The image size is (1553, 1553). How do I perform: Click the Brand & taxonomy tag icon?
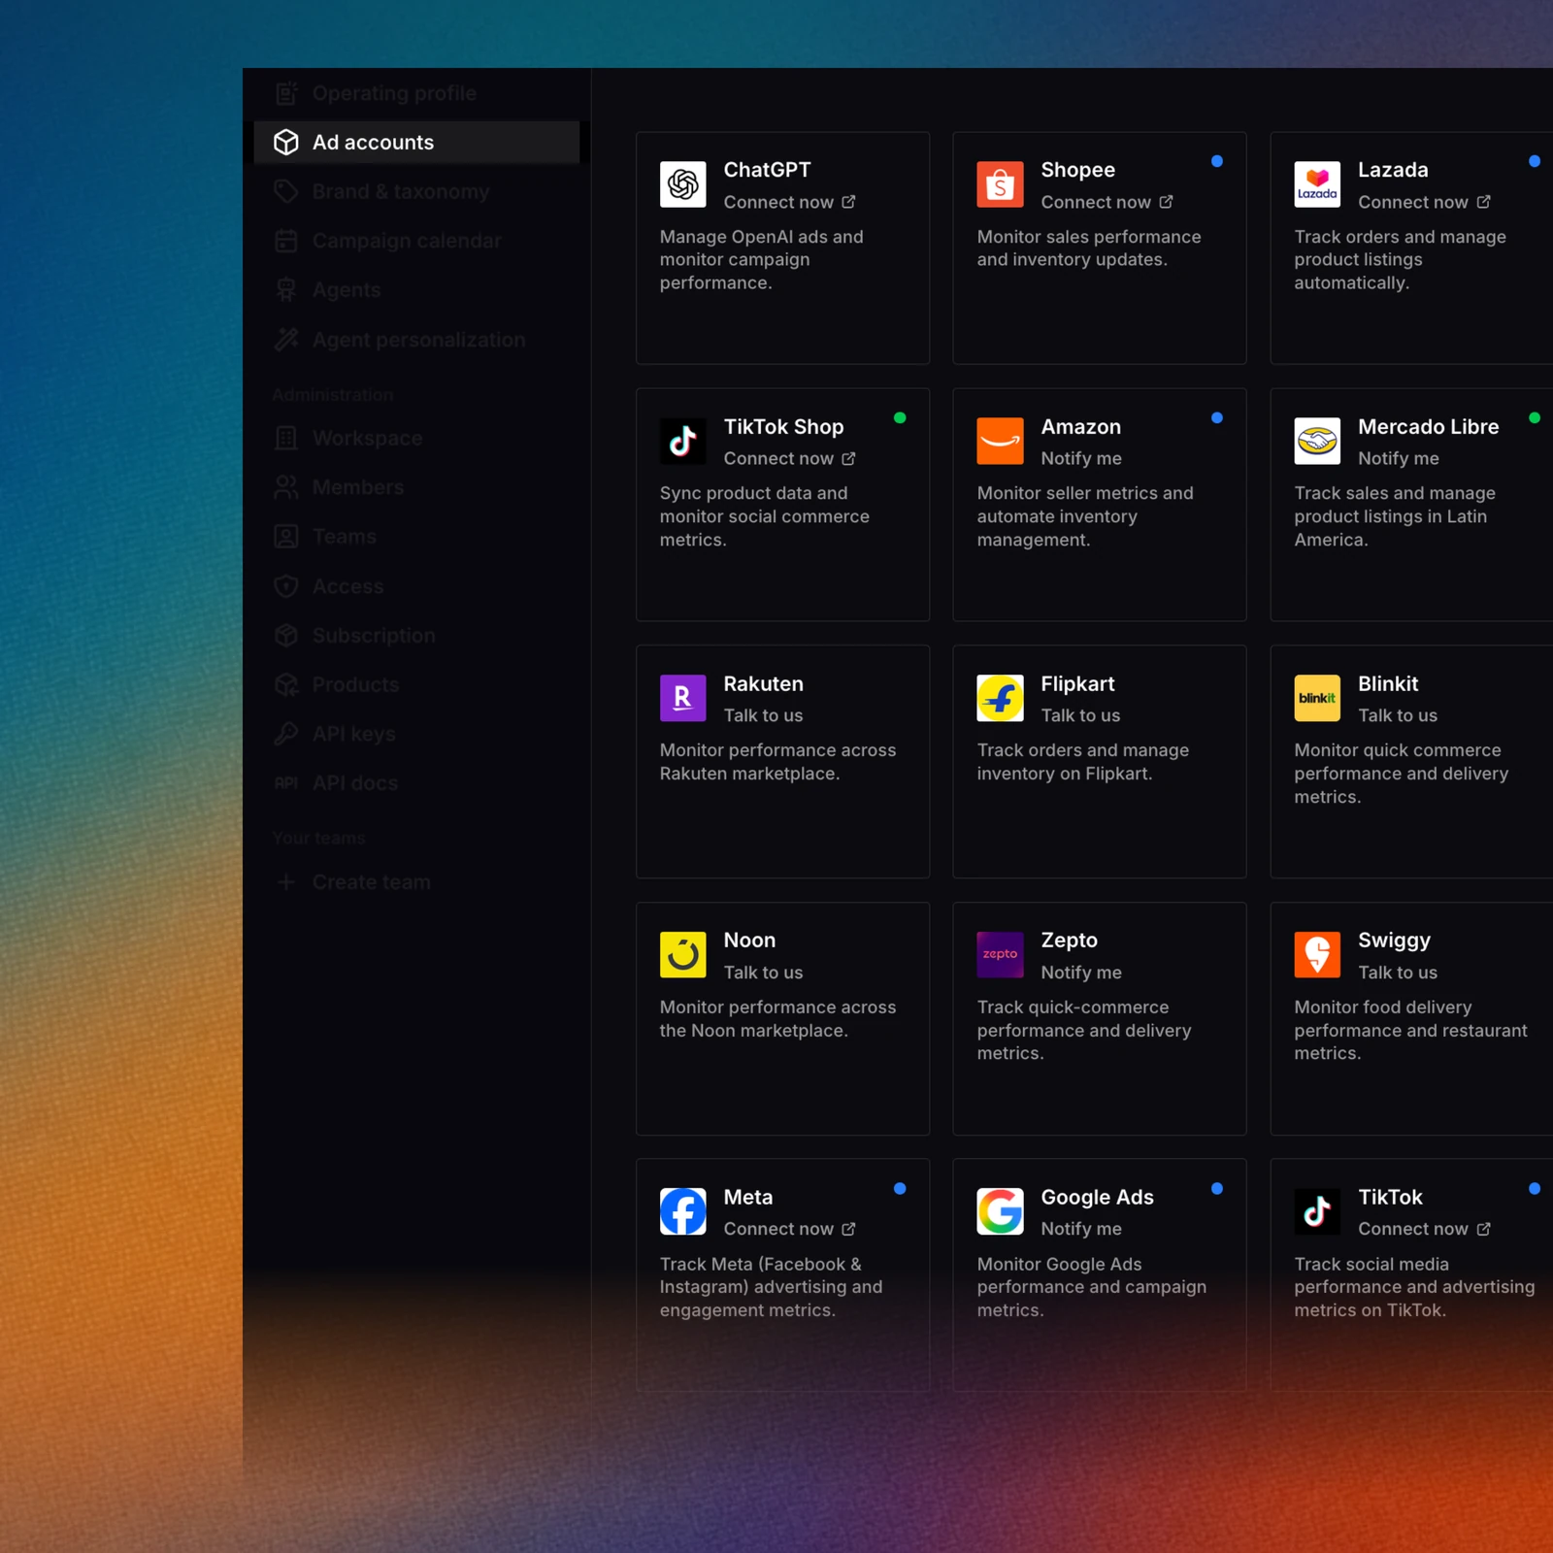coord(286,191)
